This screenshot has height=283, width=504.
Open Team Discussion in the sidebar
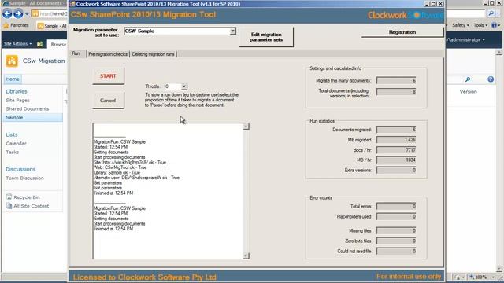[24, 178]
